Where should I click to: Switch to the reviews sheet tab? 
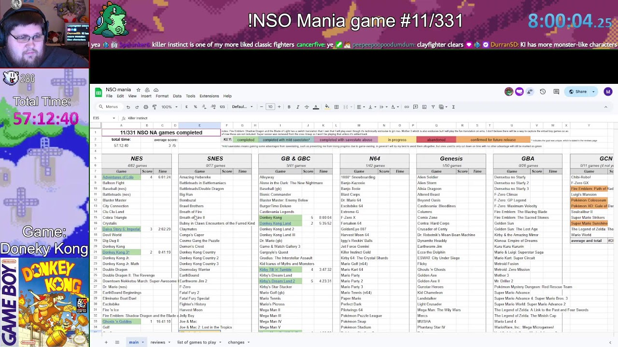click(158, 342)
